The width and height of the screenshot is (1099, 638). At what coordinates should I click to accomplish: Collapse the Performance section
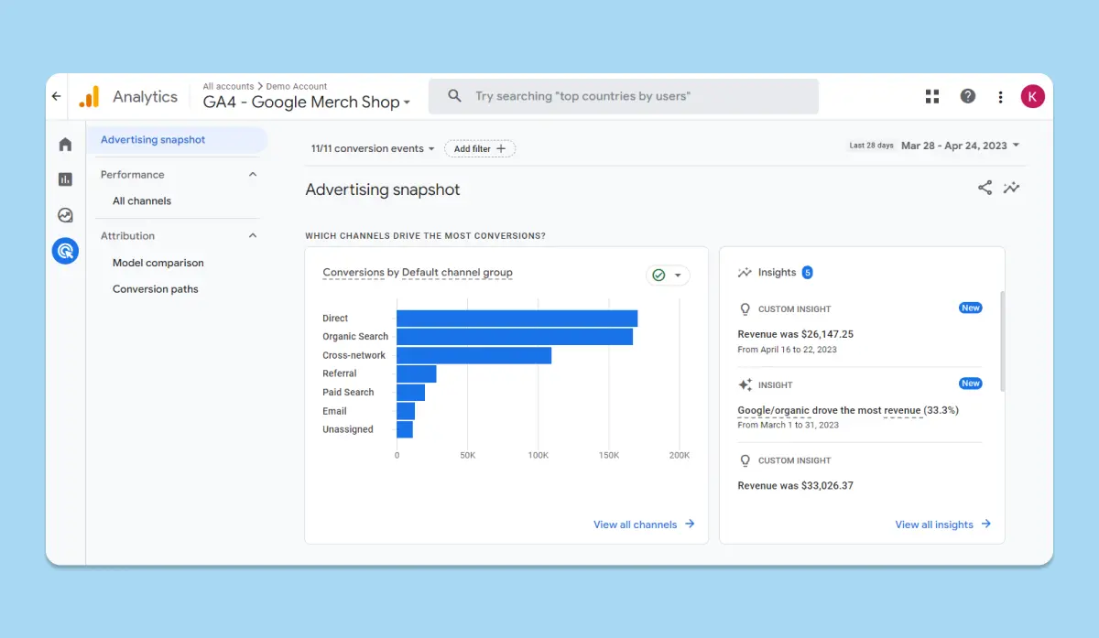[x=254, y=174]
